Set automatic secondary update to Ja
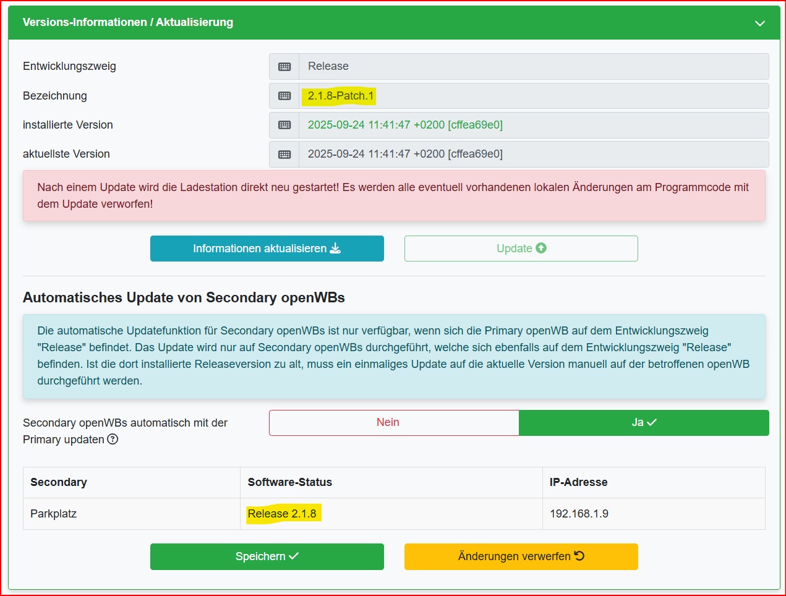This screenshot has height=596, width=786. 644,423
